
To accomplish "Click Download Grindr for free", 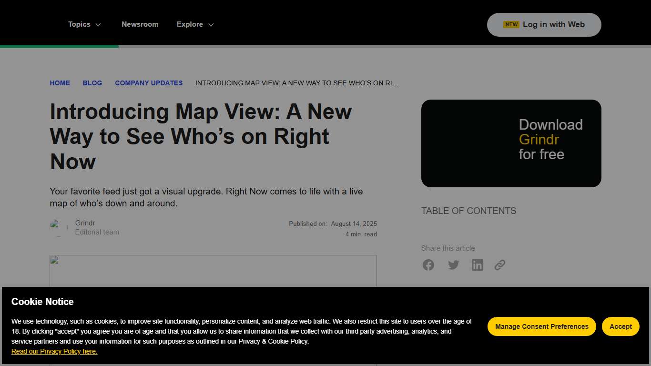I will (511, 143).
